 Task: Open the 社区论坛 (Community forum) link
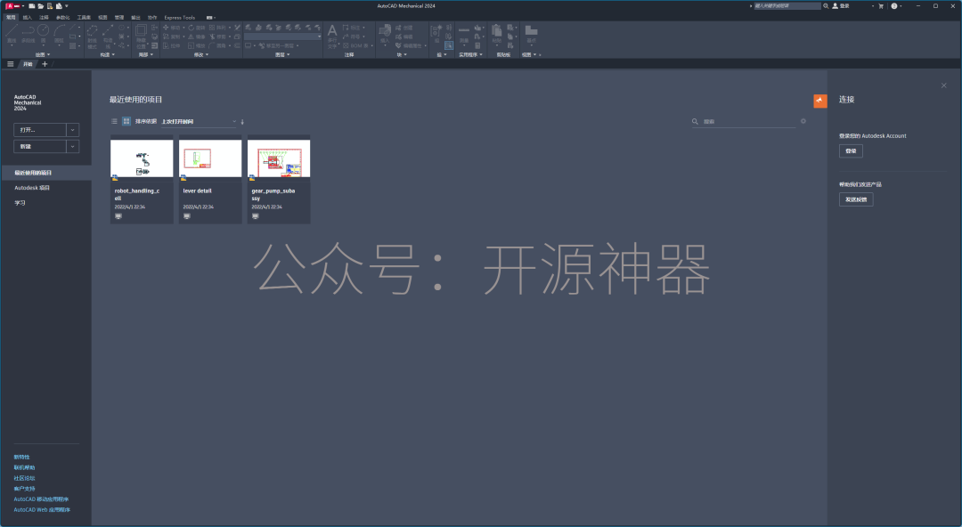[x=25, y=478]
